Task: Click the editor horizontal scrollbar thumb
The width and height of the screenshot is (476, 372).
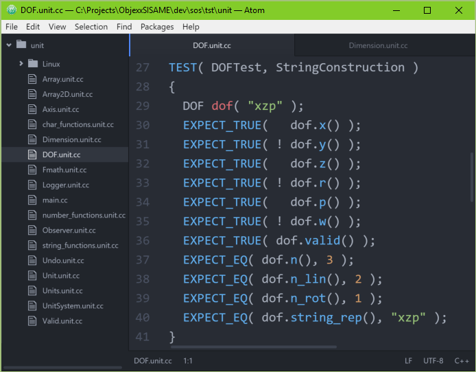Action: click(254, 347)
